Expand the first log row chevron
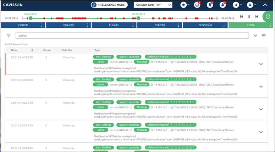This screenshot has width=275, height=152. tap(261, 64)
